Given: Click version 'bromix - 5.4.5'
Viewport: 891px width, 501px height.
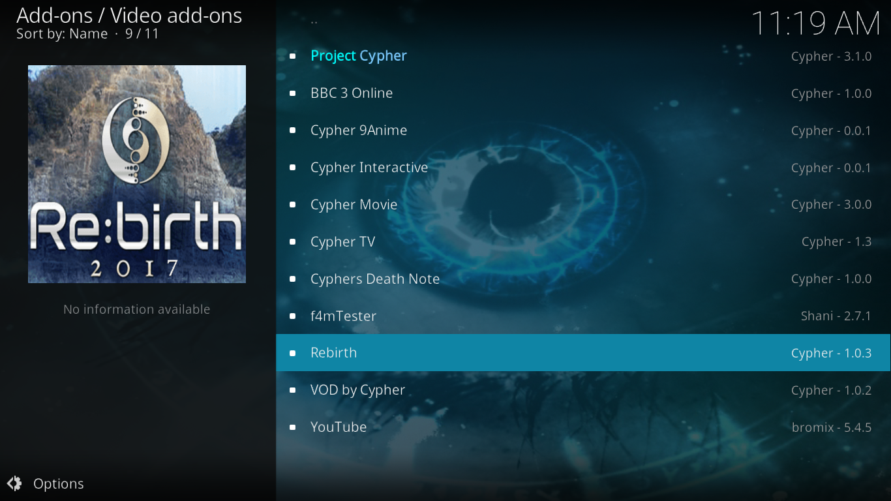Looking at the screenshot, I should [832, 428].
